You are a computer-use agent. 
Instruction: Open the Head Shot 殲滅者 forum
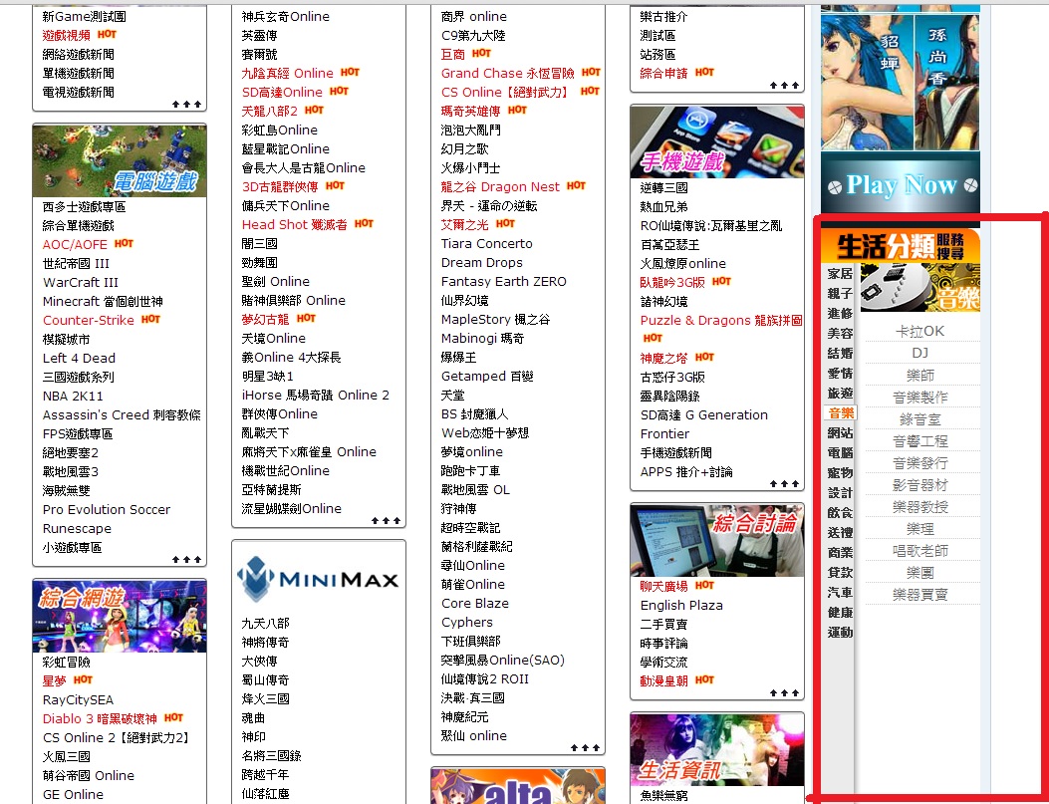pos(294,225)
